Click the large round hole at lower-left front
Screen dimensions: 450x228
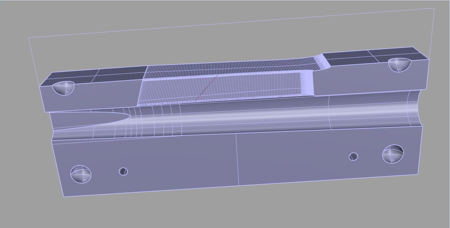click(81, 174)
